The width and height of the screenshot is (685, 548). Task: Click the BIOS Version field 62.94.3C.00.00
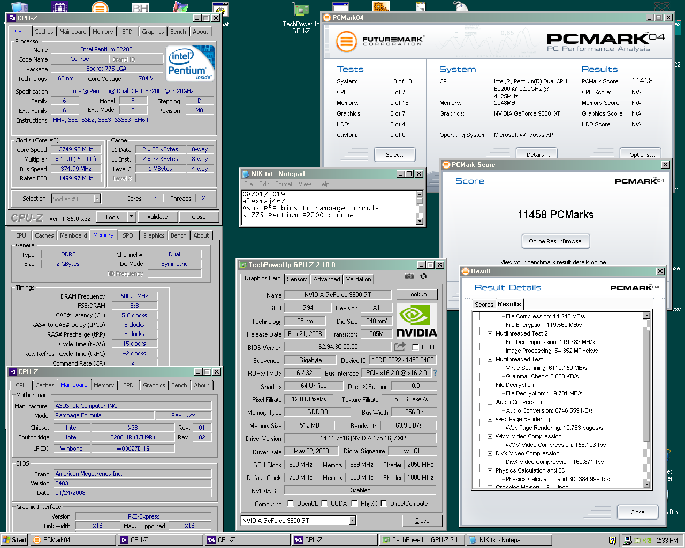338,347
